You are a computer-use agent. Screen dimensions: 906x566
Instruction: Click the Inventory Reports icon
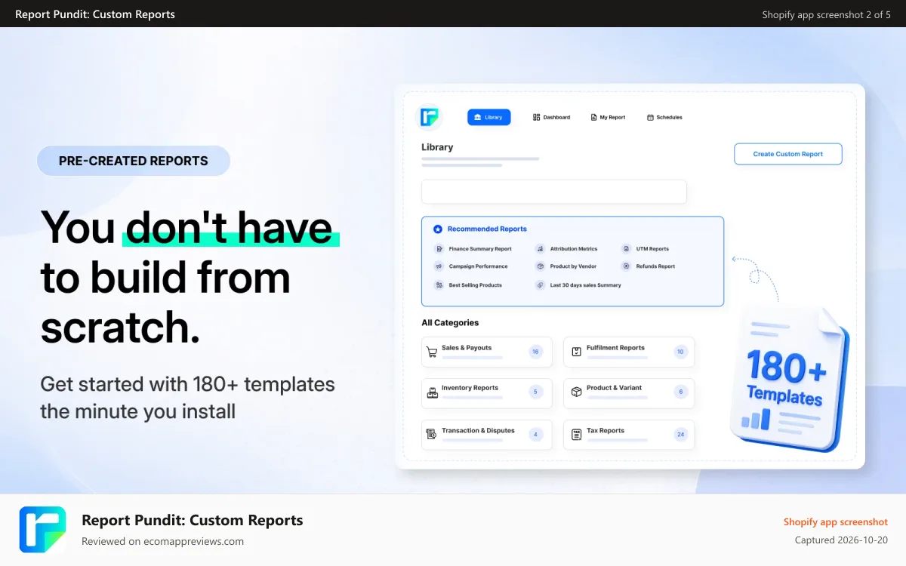pos(432,392)
